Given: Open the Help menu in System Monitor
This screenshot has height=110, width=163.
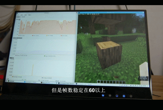Looking at the screenshot, I should click(x=30, y=15).
